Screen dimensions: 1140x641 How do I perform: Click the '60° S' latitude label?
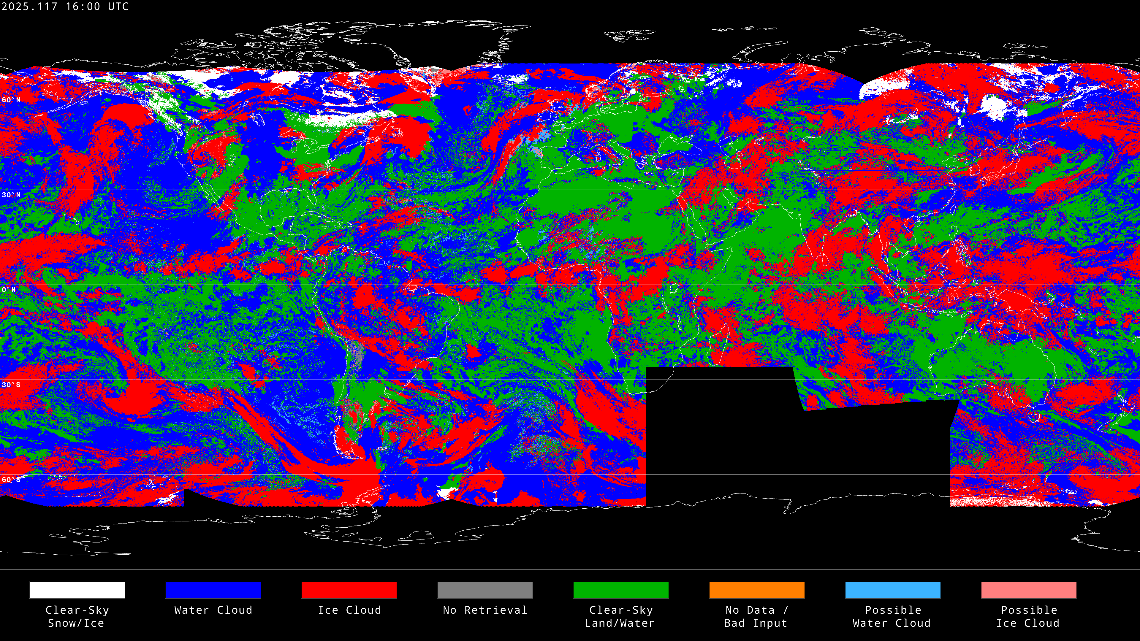[11, 480]
